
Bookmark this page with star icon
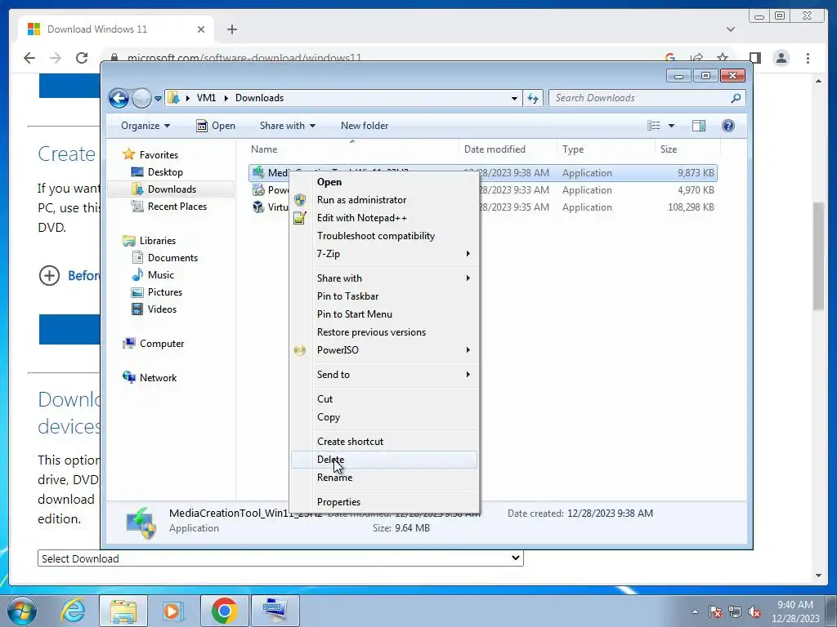coord(723,57)
